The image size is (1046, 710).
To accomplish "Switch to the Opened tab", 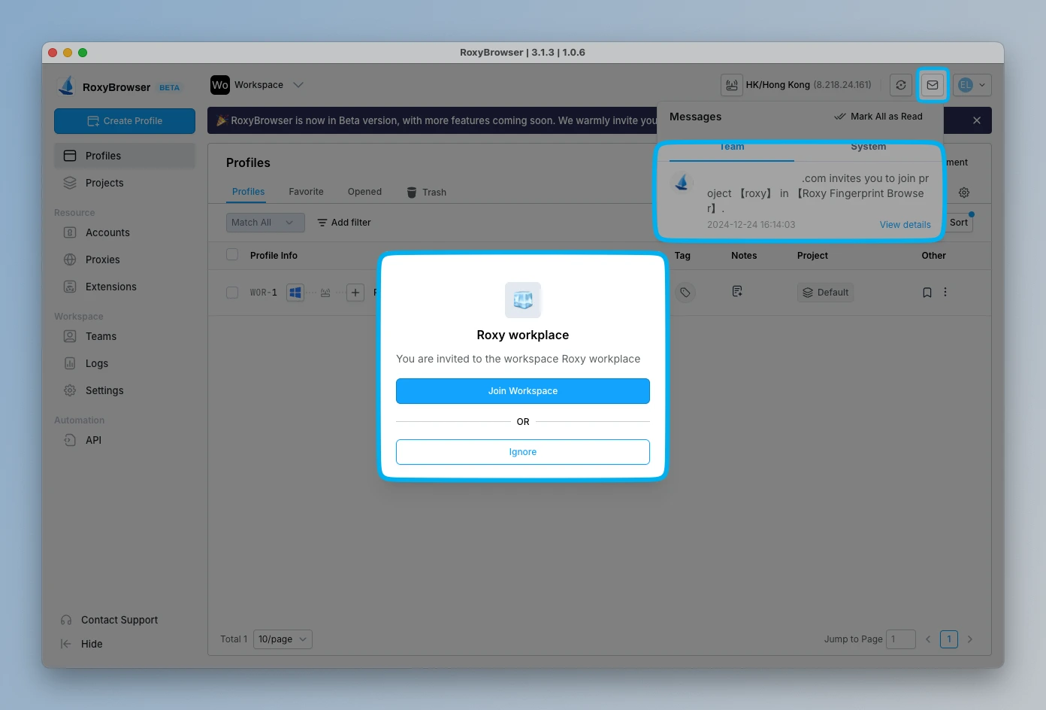I will [364, 192].
